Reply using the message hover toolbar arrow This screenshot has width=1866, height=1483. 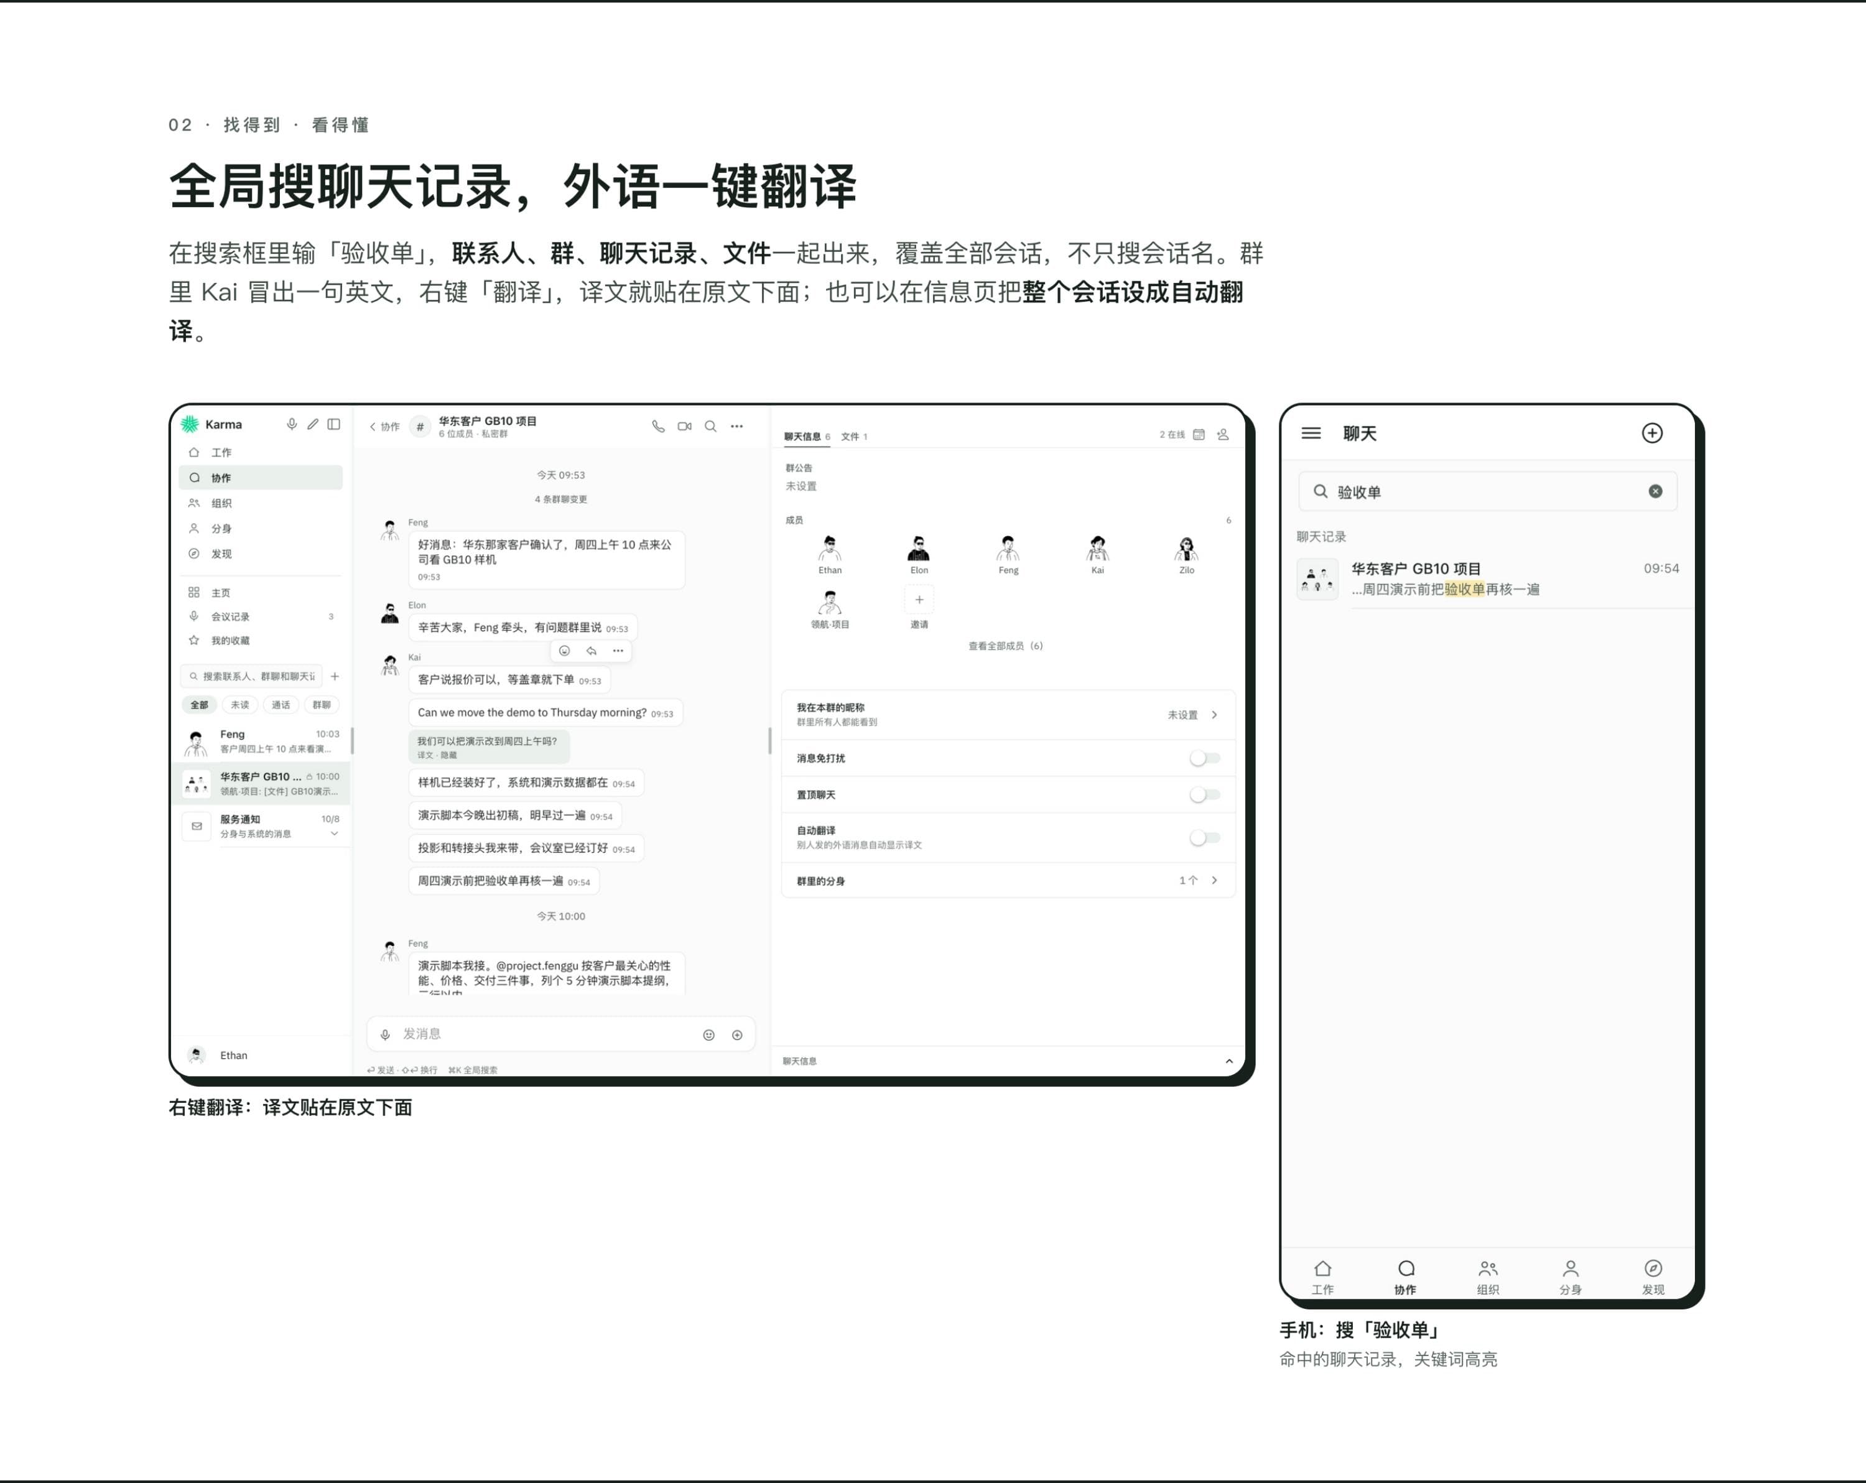(591, 650)
